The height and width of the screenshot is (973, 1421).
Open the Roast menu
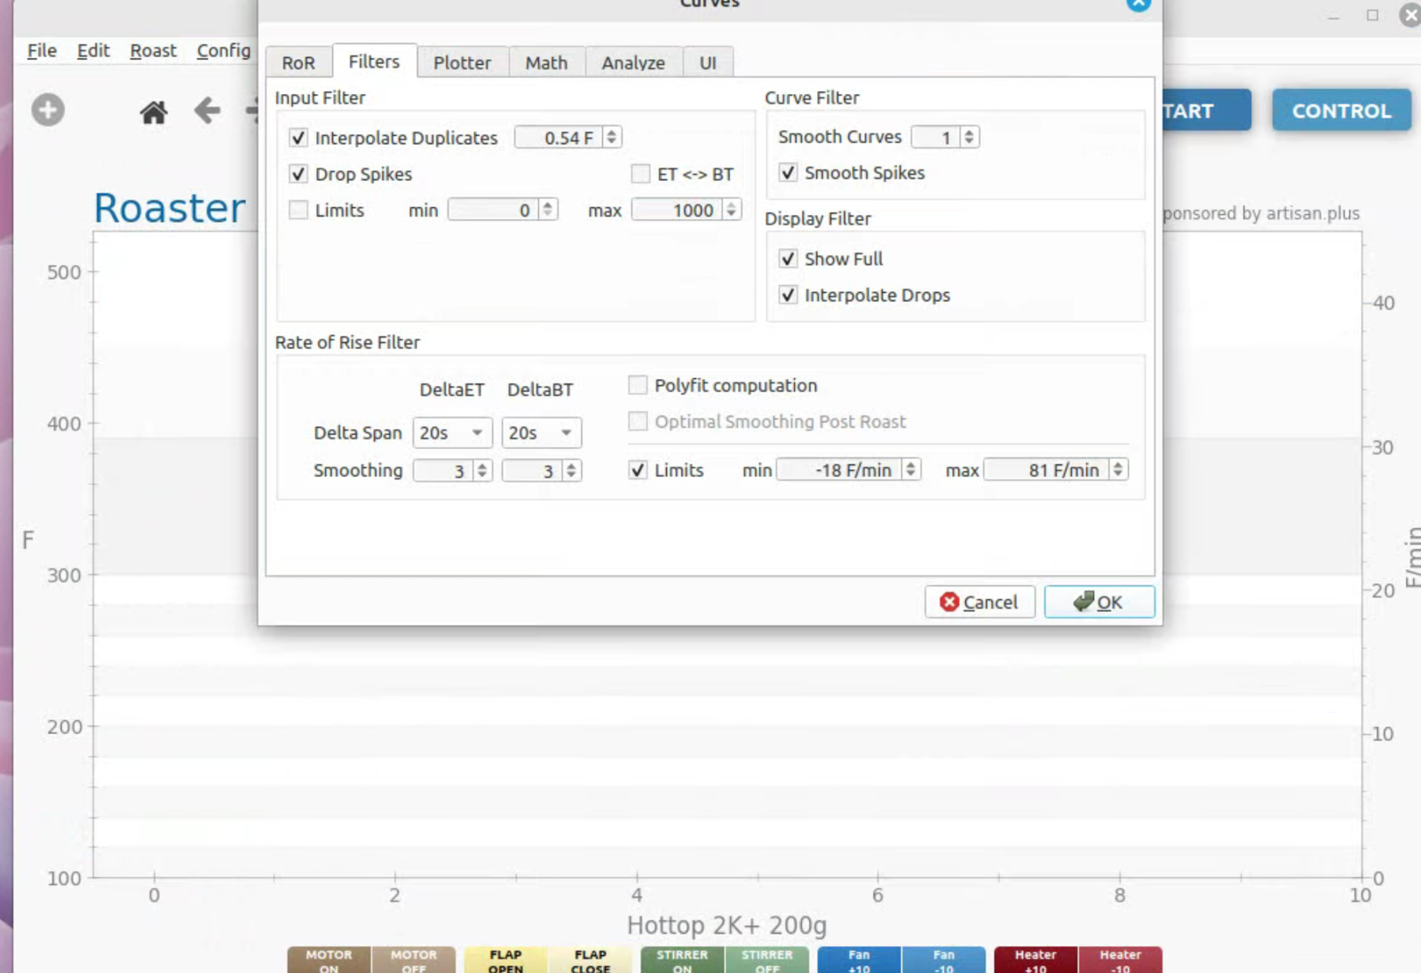(153, 51)
